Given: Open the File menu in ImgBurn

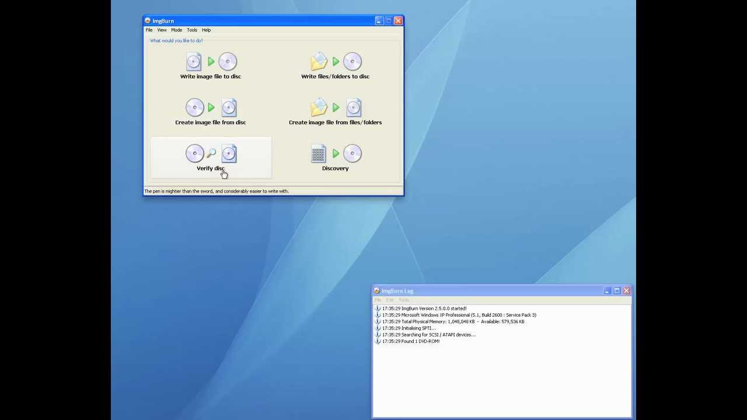Looking at the screenshot, I should point(149,30).
